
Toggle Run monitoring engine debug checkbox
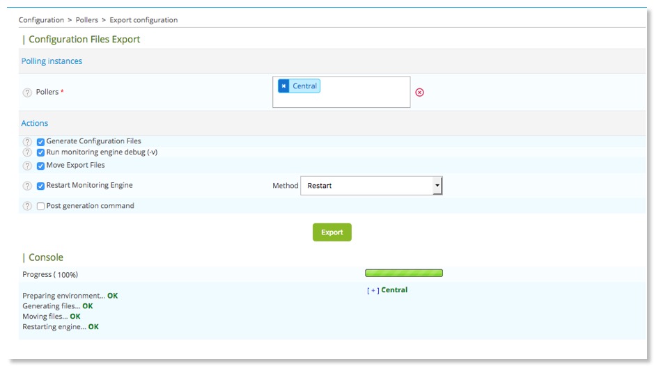(40, 152)
